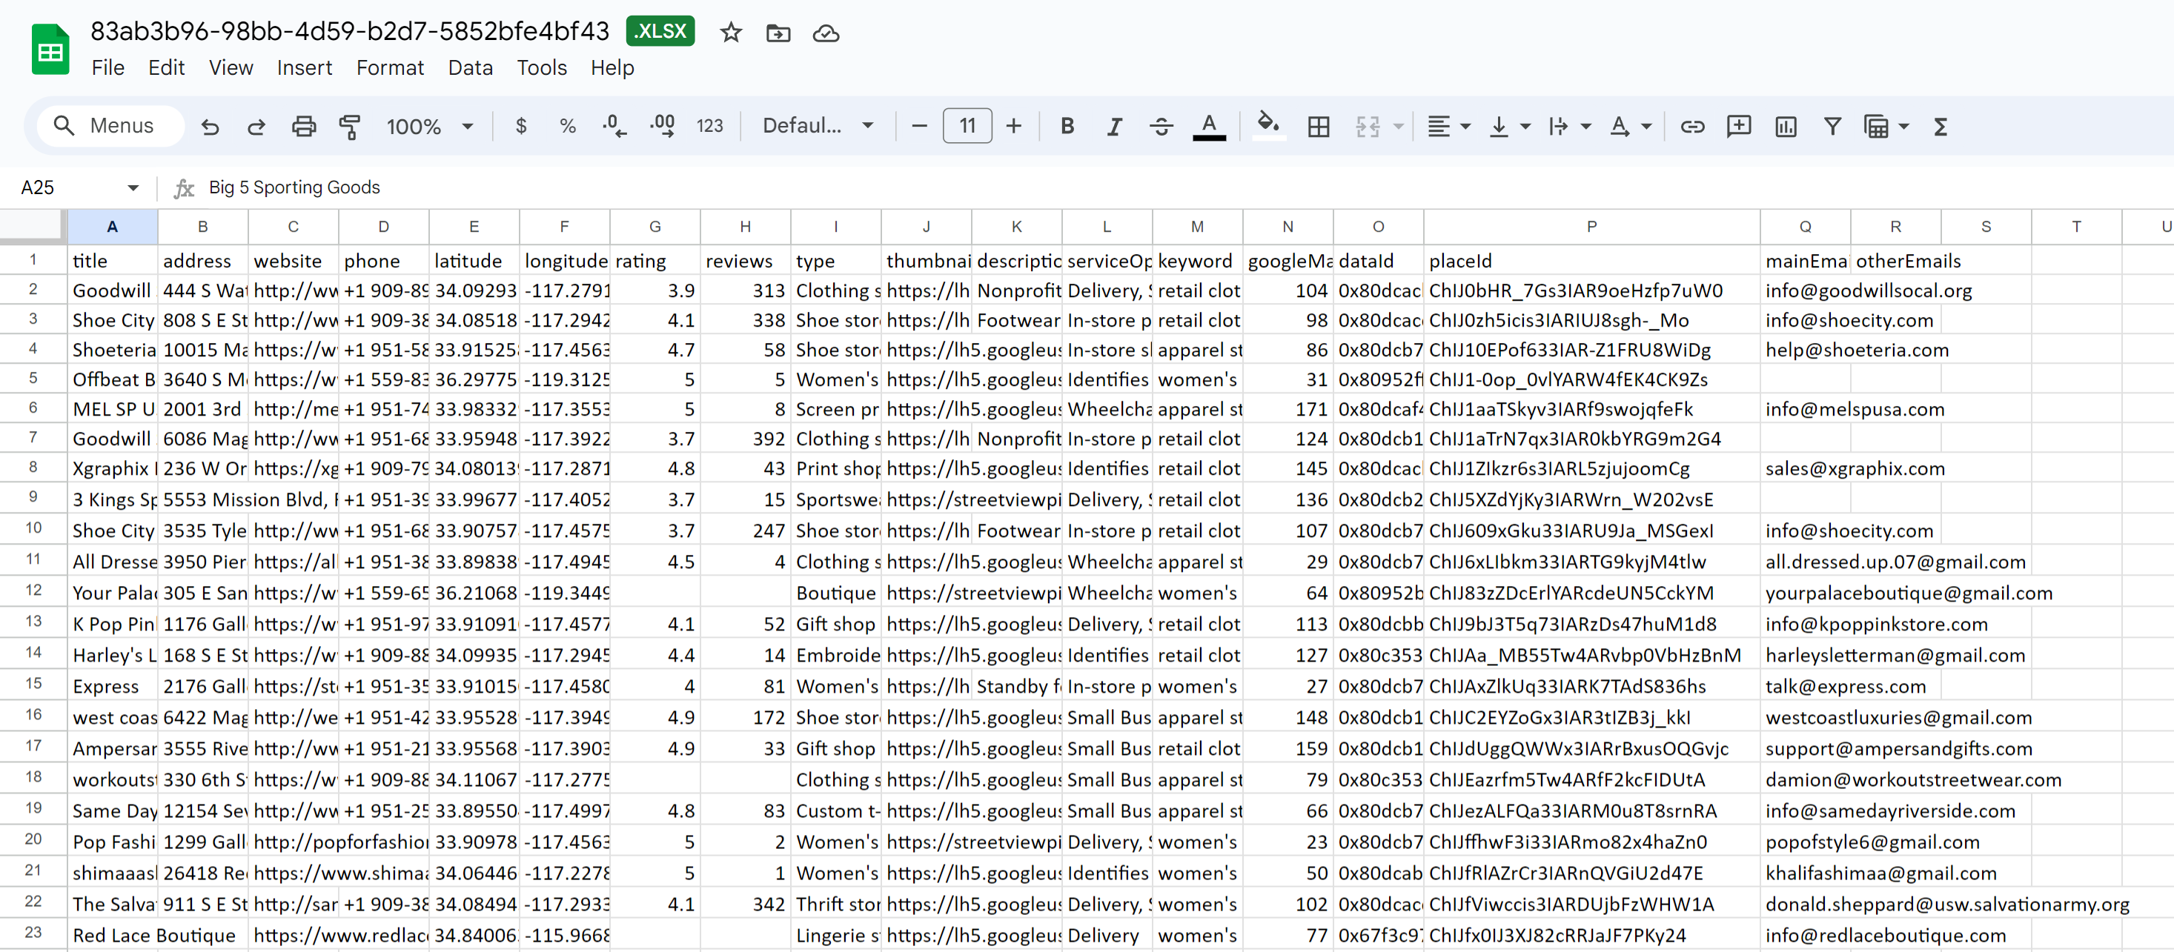Screen dimensions: 2174x952
Task: Click the font size field 11
Action: (x=967, y=127)
